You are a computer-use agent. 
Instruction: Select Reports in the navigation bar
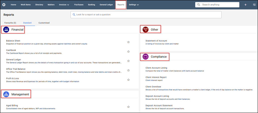(x=121, y=5)
